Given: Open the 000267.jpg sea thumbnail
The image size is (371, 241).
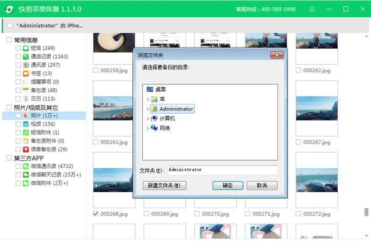Looking at the screenshot, I should point(317,108).
